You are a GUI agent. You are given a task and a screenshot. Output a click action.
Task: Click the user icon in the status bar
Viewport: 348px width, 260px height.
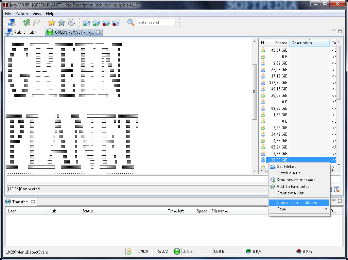pos(129,252)
